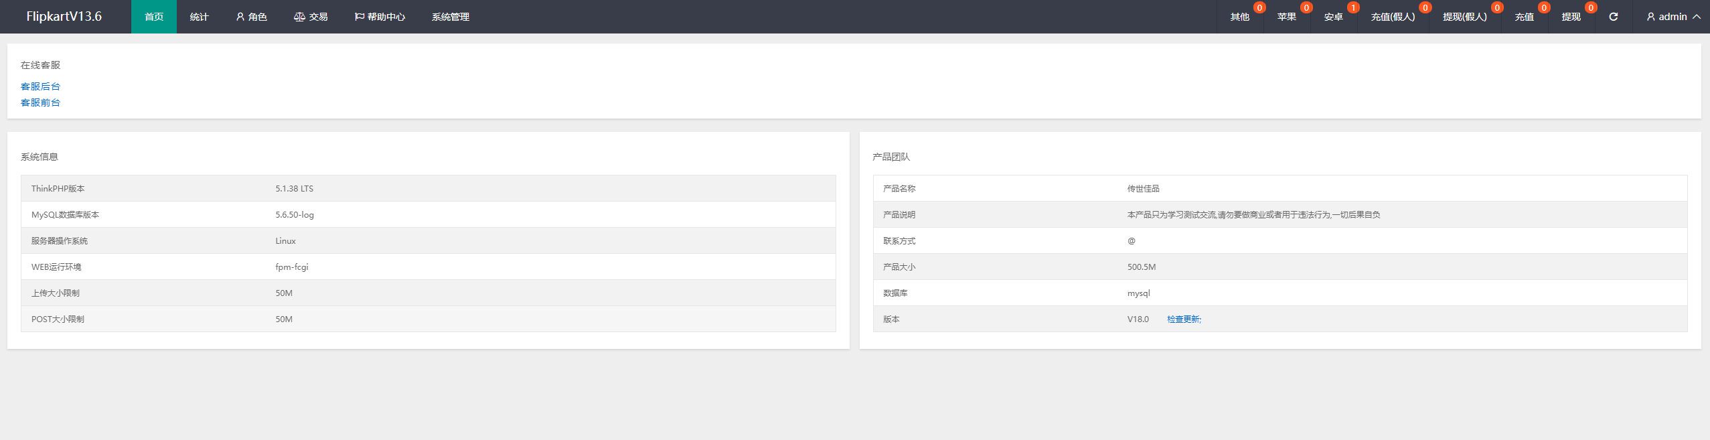Open the 首页 home tab
This screenshot has width=1710, height=440.
click(x=154, y=17)
